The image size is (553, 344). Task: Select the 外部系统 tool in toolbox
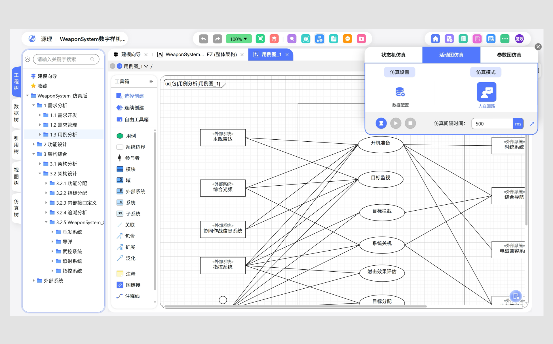pos(131,191)
